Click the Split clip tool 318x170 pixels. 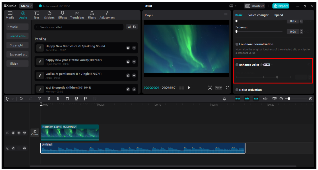[39, 99]
